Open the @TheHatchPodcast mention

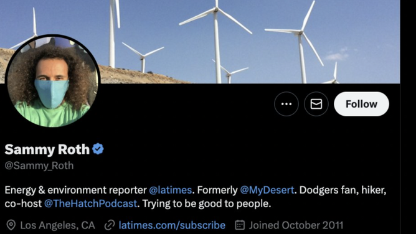90,204
